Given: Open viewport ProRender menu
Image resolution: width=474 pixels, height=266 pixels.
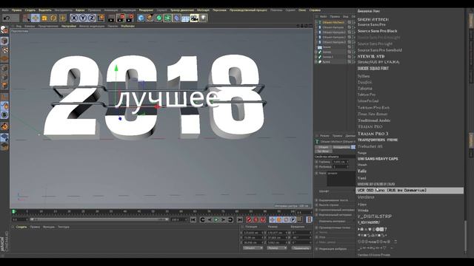Looking at the screenshot, I should click(128, 27).
